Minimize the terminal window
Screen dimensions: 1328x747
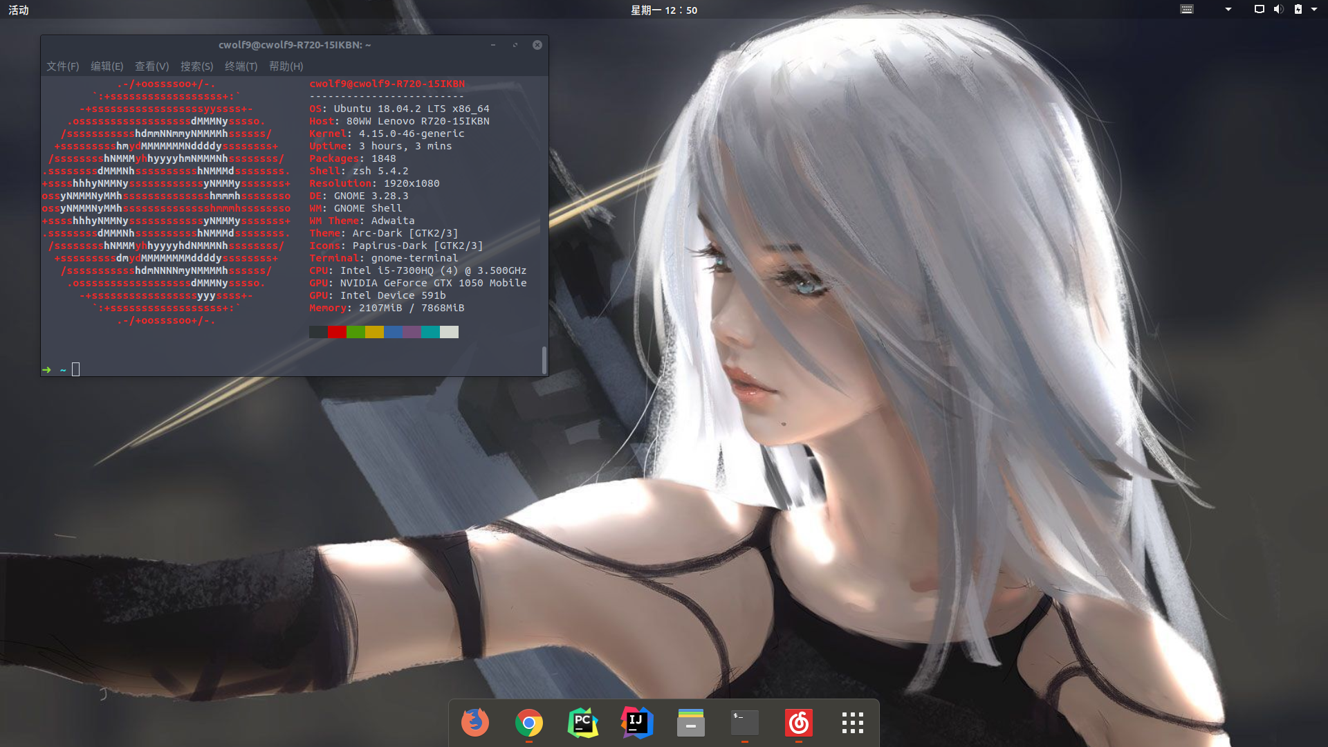click(493, 45)
